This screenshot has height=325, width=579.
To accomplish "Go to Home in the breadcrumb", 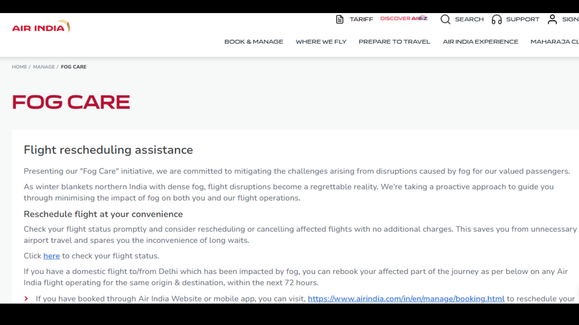I will click(19, 67).
